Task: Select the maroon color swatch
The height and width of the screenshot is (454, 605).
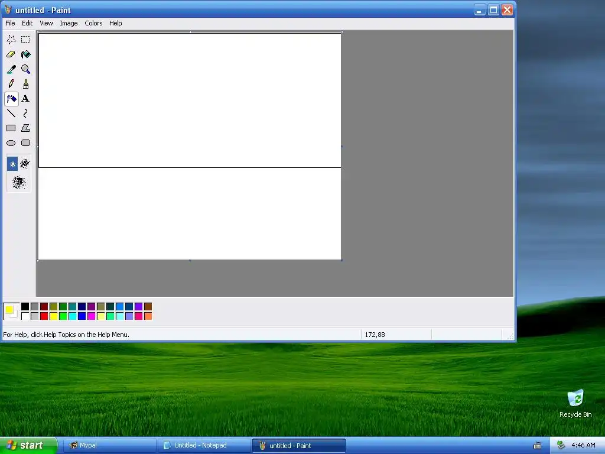Action: point(44,307)
